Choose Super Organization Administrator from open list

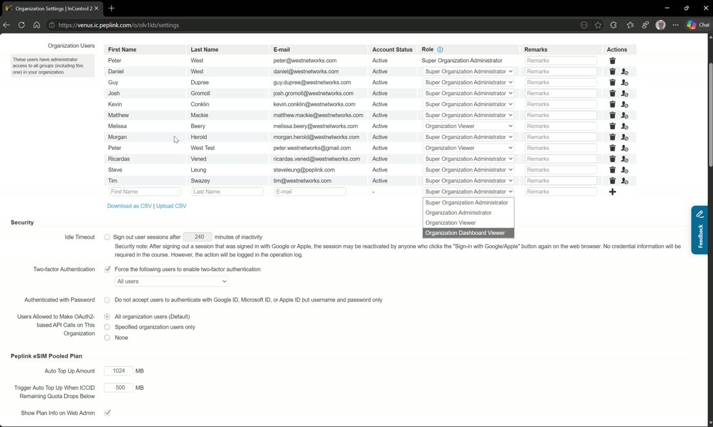[x=469, y=203]
